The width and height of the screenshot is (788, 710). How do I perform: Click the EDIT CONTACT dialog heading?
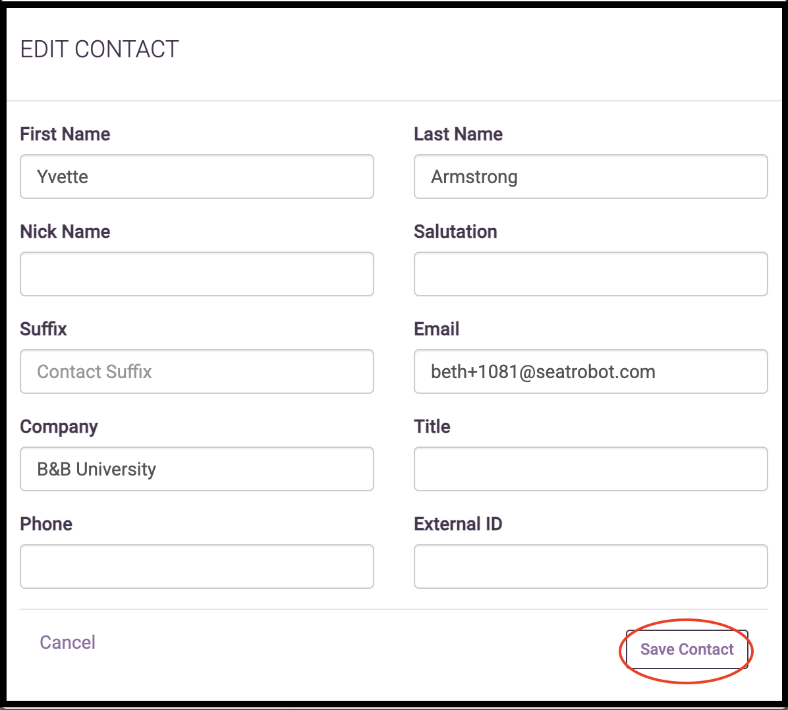coord(99,49)
